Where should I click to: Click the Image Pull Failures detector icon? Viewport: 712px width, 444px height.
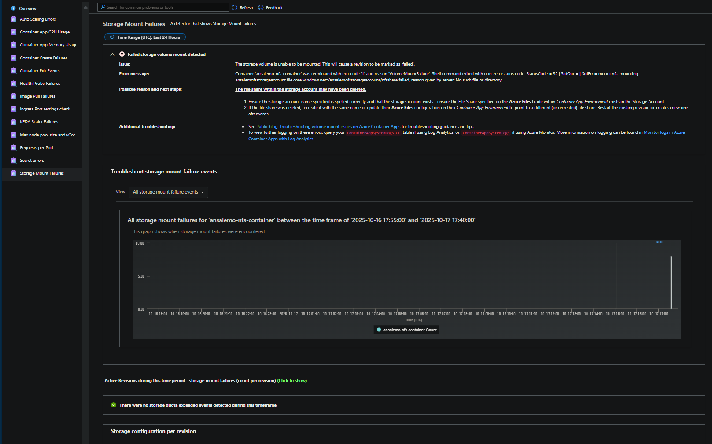pyautogui.click(x=14, y=96)
